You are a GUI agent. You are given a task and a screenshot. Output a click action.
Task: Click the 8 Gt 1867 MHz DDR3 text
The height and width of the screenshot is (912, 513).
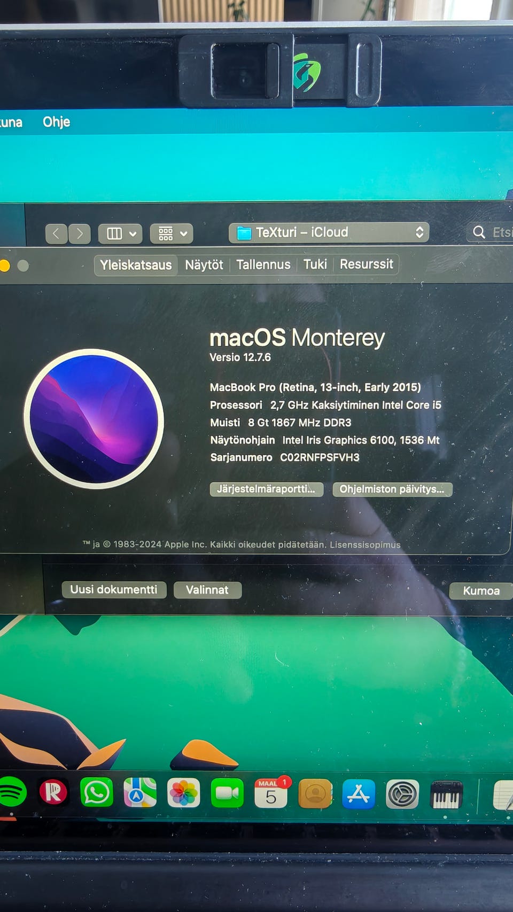click(300, 423)
